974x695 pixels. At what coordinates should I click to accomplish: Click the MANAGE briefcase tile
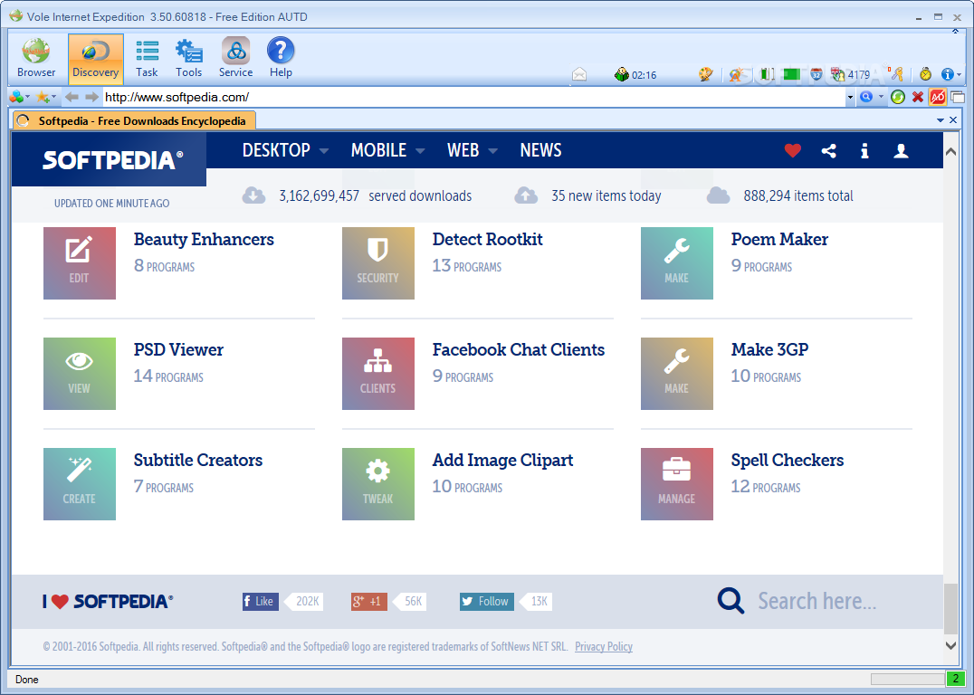[x=677, y=484]
